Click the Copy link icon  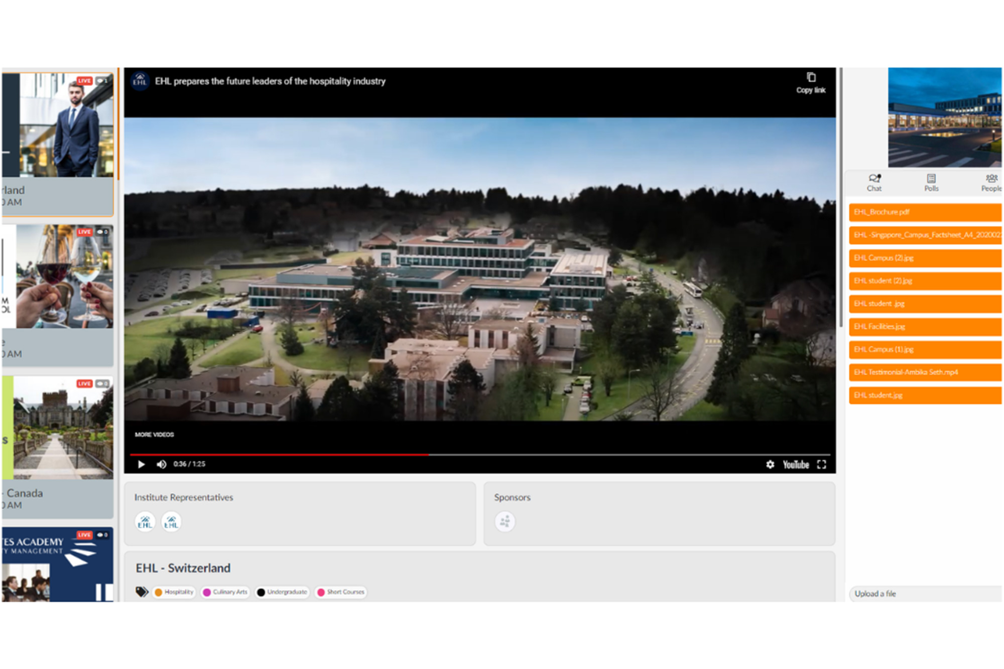point(811,77)
